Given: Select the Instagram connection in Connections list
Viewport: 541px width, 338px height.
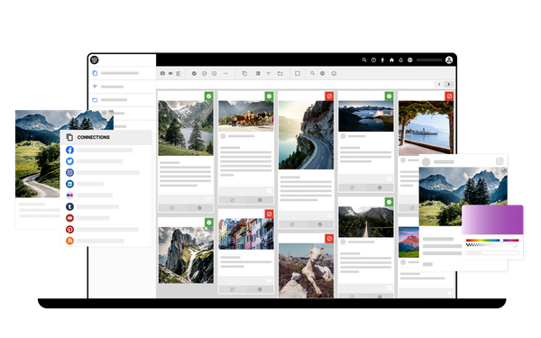Looking at the screenshot, I should pos(106,173).
